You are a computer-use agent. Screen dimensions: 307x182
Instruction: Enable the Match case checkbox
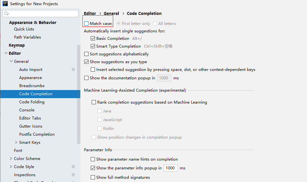87,24
